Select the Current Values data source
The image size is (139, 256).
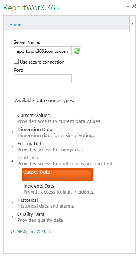59,119
